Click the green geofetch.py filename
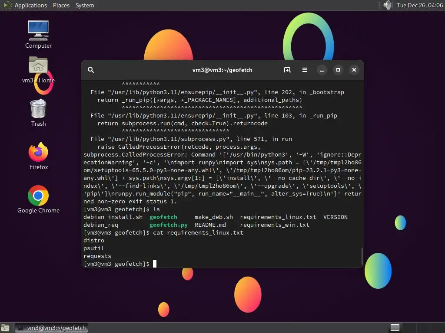This screenshot has width=445, height=333. coord(169,225)
